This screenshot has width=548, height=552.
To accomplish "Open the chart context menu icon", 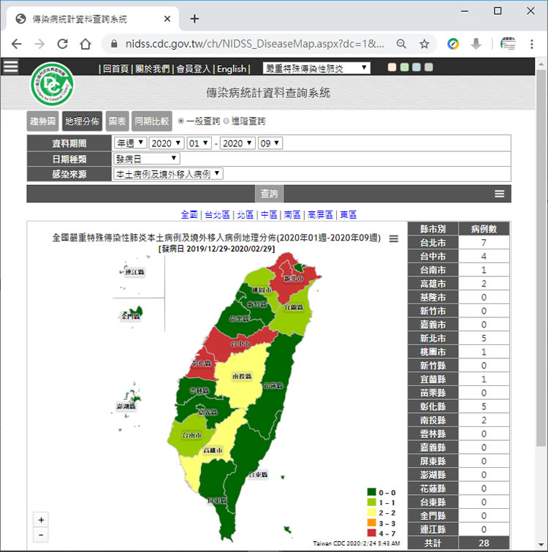I will click(x=394, y=238).
